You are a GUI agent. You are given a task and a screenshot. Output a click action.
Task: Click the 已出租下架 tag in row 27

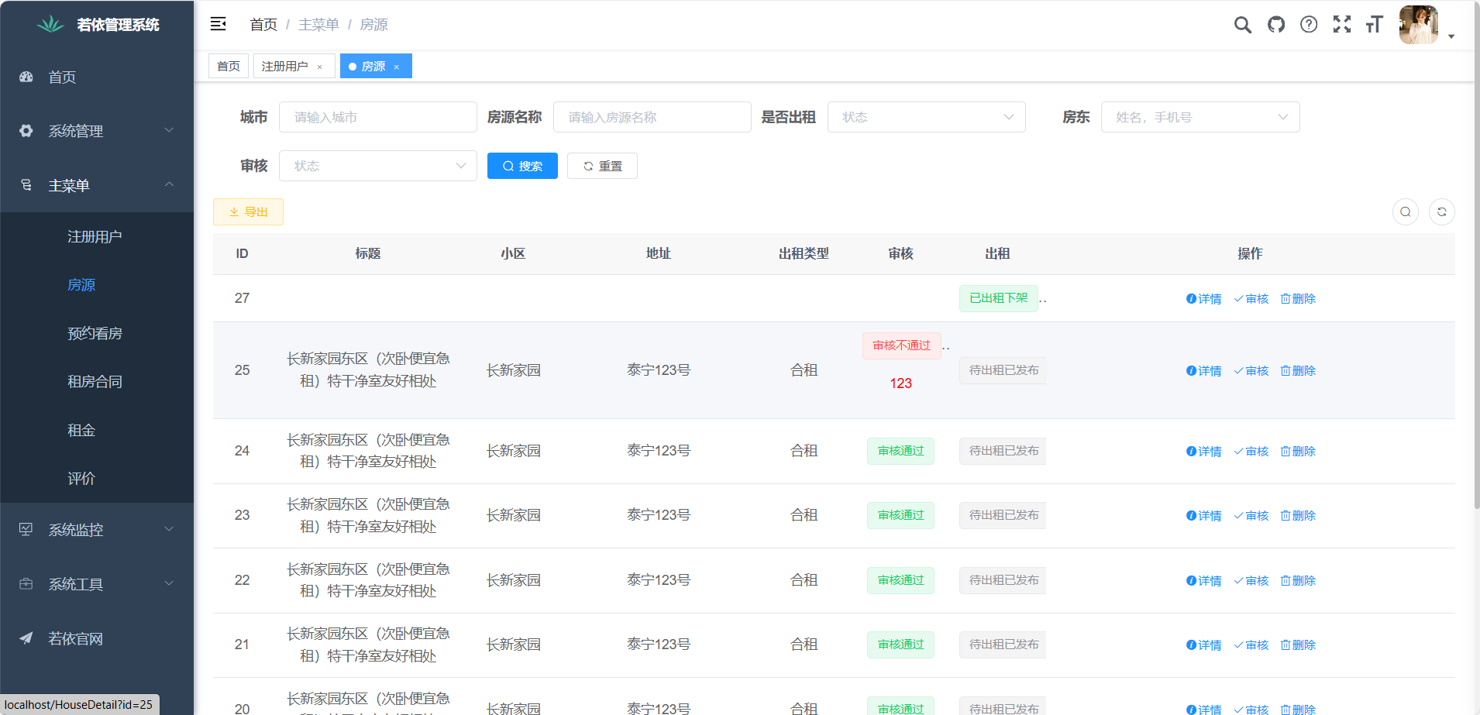click(x=998, y=298)
